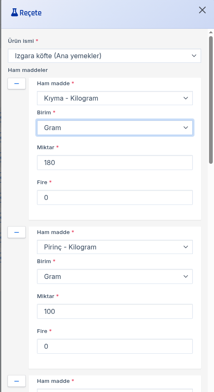Open the Birim dropdown under Pirinç
This screenshot has width=214, height=392.
coord(115,276)
